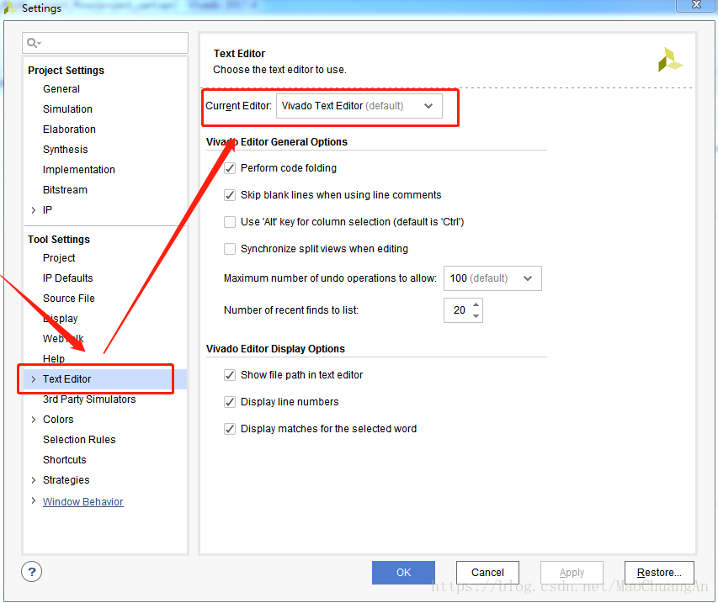The image size is (718, 603).
Task: Toggle Display line numbers checkbox
Action: (x=230, y=402)
